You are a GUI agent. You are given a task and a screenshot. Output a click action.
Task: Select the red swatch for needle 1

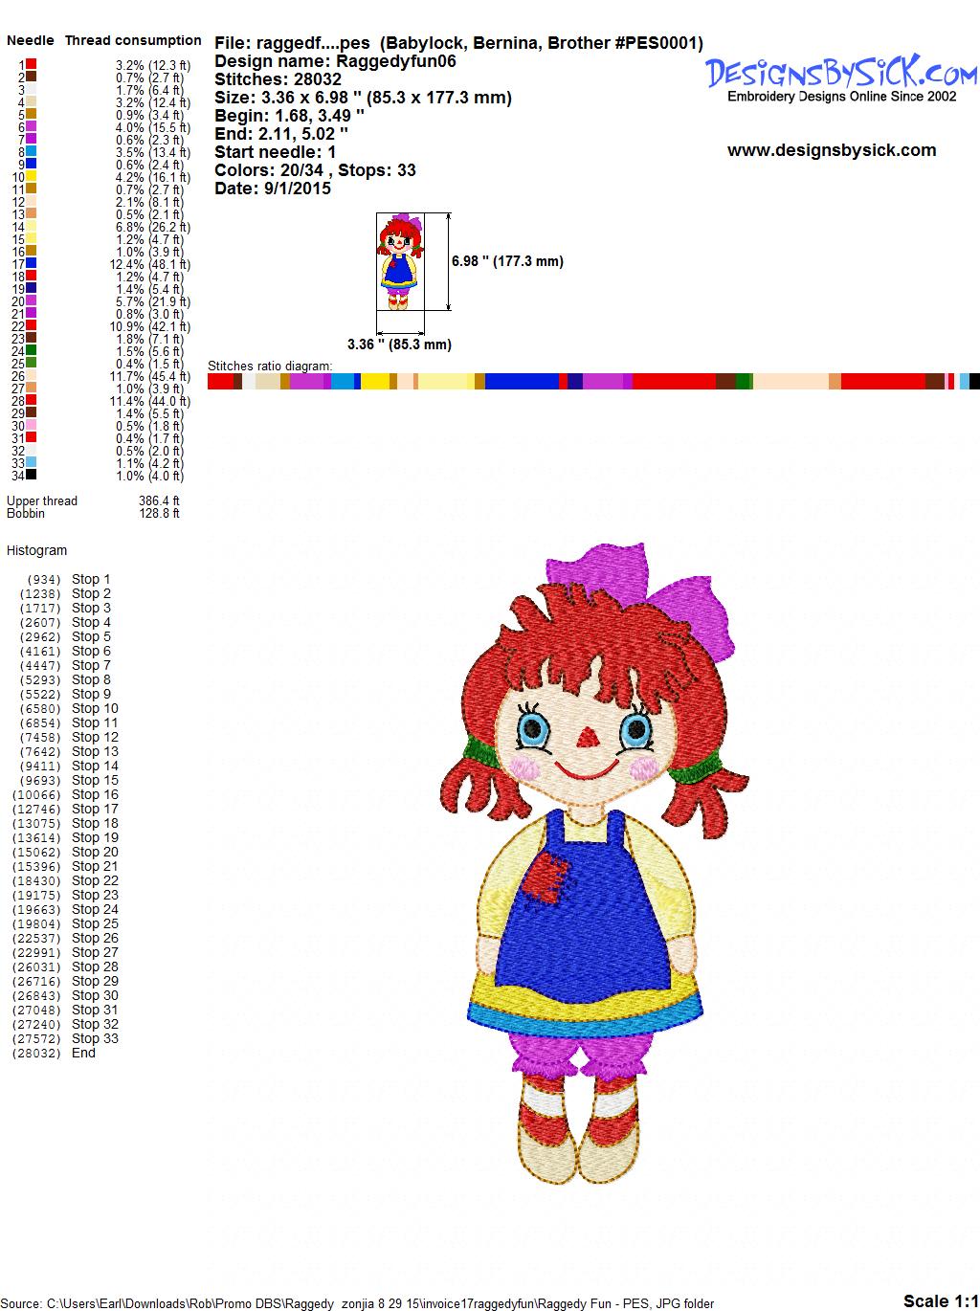point(31,65)
